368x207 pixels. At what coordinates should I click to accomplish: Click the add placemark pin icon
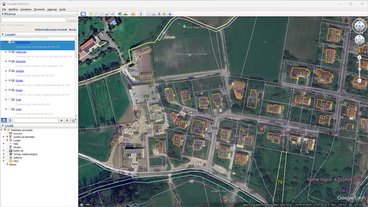coord(91,14)
